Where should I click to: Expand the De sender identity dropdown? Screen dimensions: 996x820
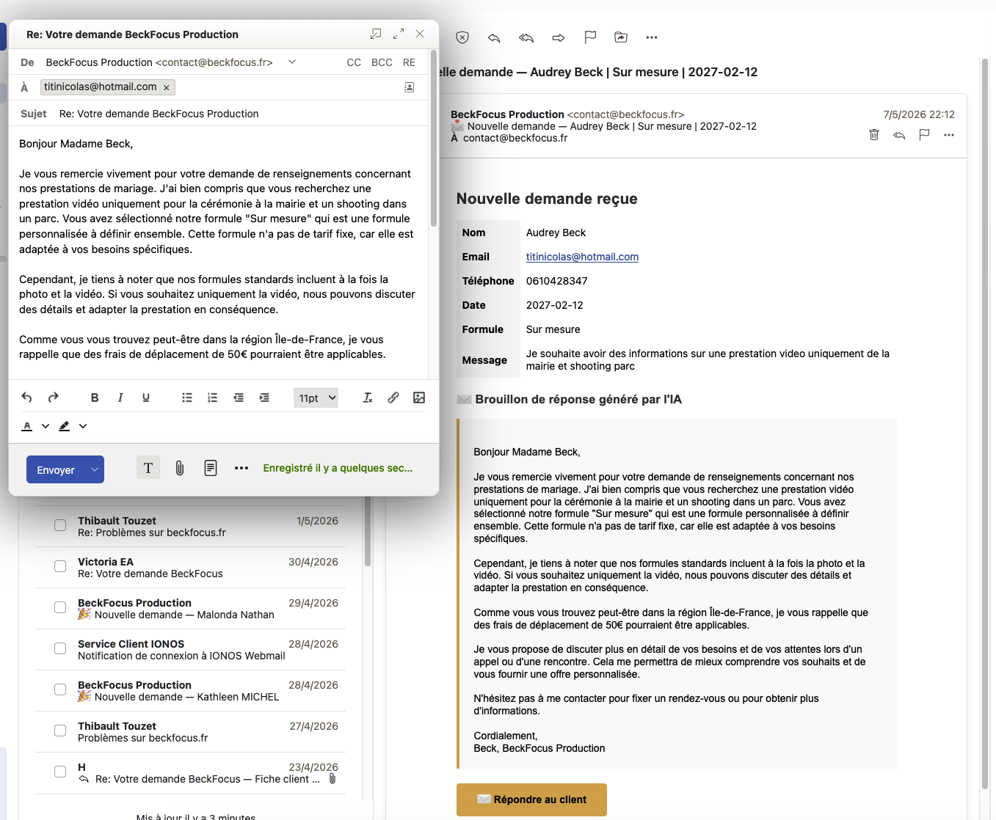(292, 62)
